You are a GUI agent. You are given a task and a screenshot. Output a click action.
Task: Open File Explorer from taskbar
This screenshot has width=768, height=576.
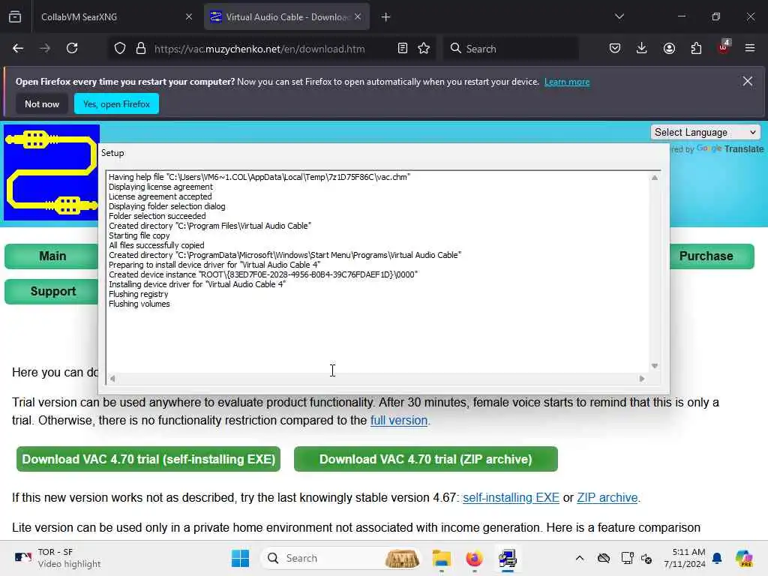click(x=441, y=558)
